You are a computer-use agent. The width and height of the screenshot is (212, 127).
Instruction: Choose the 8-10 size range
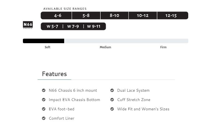pyautogui.click(x=114, y=16)
